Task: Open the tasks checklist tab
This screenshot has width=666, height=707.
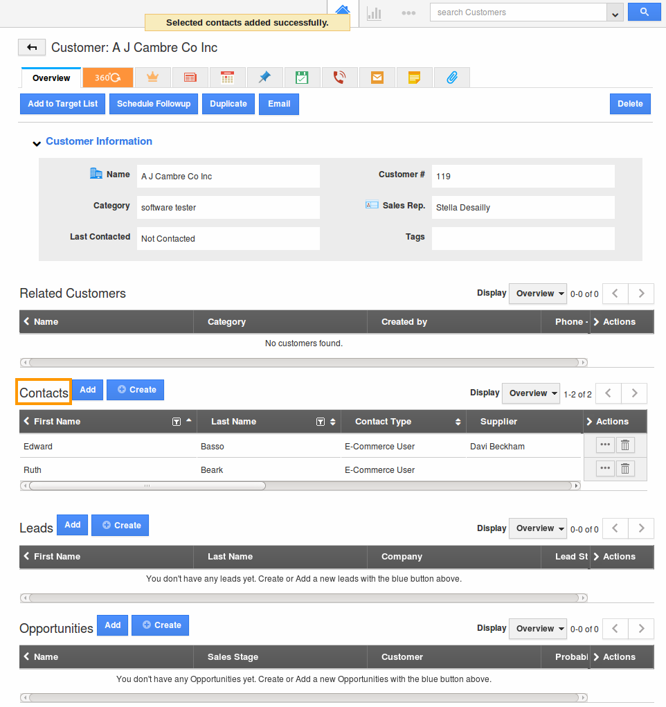Action: click(302, 77)
